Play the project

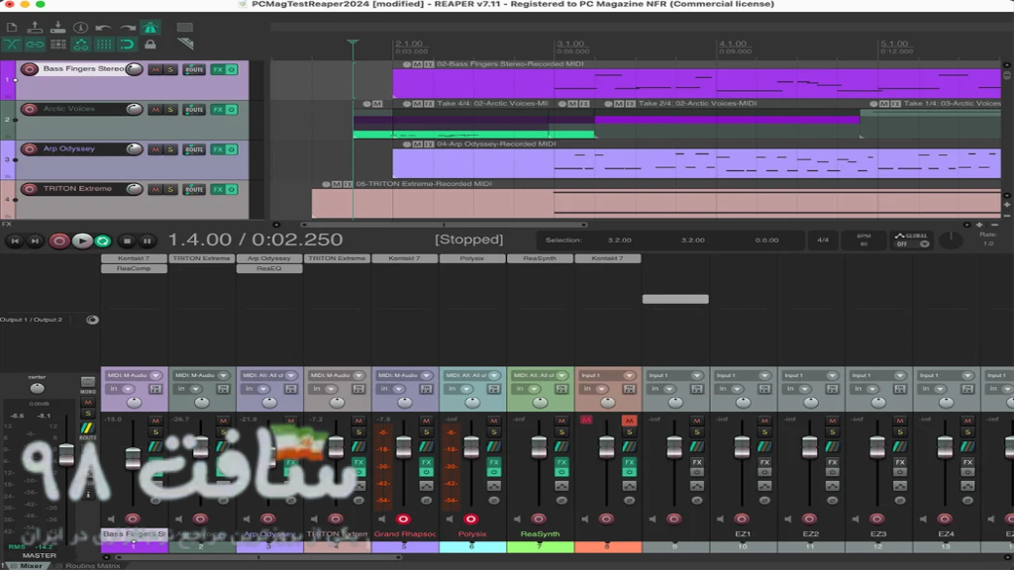(x=81, y=241)
